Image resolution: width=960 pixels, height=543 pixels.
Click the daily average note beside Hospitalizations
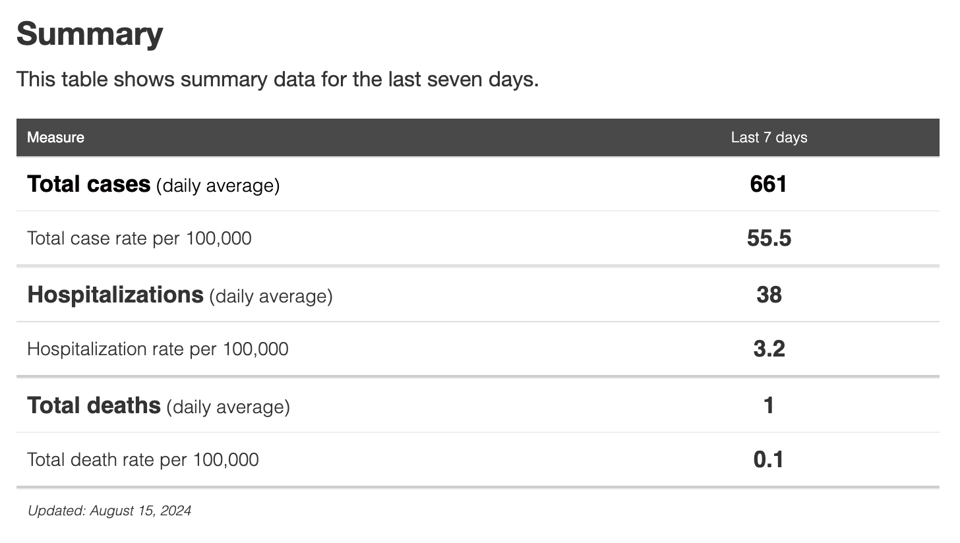pos(271,297)
